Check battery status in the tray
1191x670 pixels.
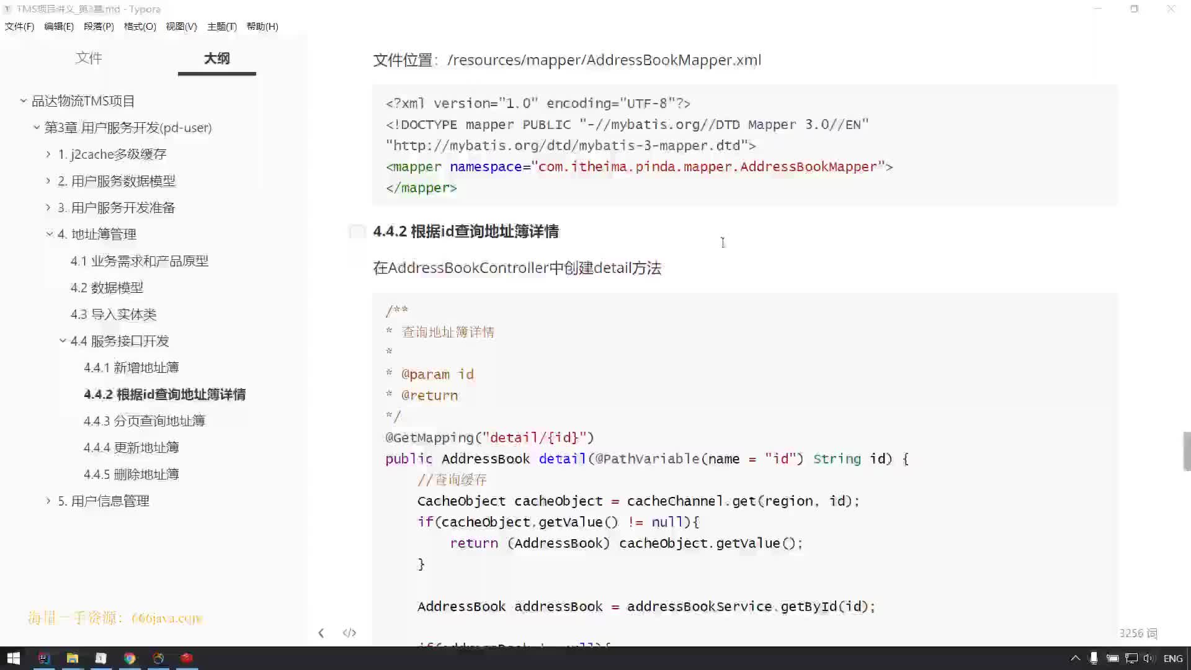click(1112, 658)
